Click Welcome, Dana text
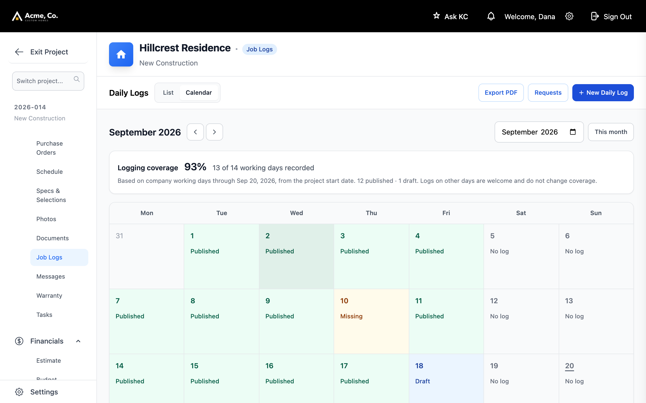This screenshot has width=646, height=403. tap(530, 17)
